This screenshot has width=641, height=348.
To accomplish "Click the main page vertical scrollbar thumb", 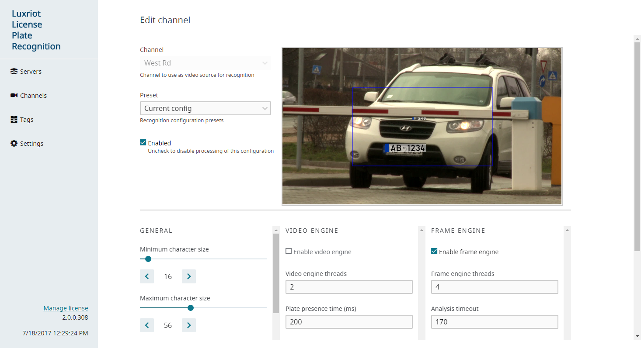I will [x=637, y=147].
